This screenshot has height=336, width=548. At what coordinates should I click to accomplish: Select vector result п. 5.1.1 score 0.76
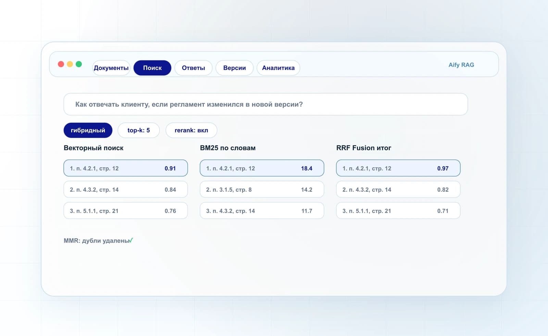[126, 211]
